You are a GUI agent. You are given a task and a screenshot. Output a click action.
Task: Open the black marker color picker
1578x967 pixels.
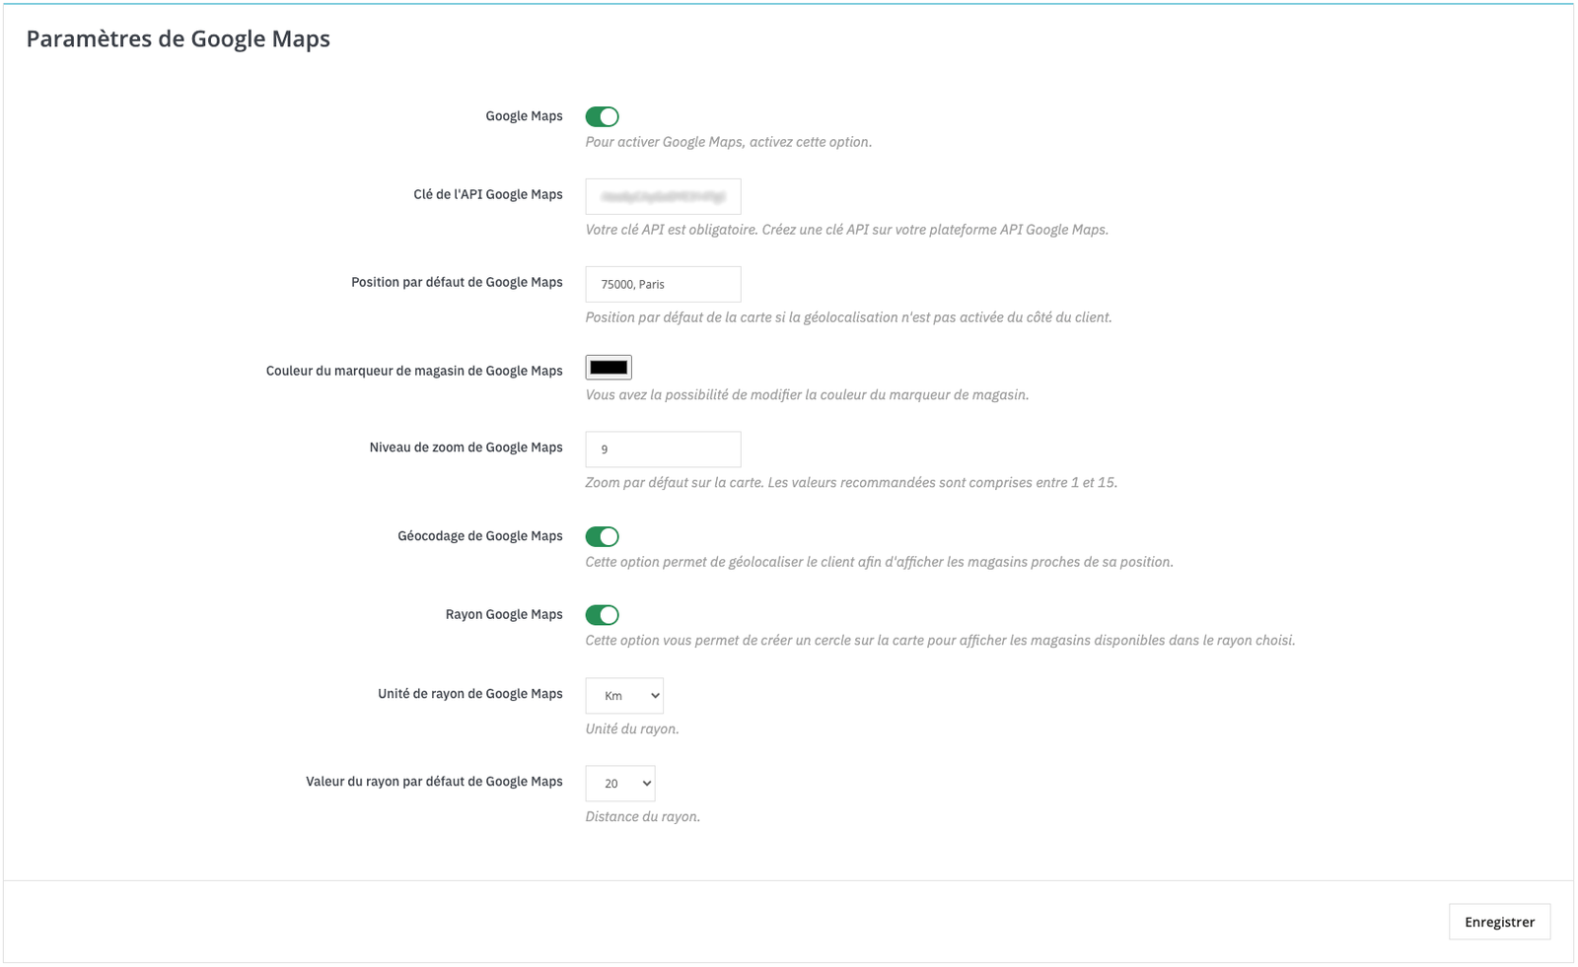pyautogui.click(x=609, y=368)
